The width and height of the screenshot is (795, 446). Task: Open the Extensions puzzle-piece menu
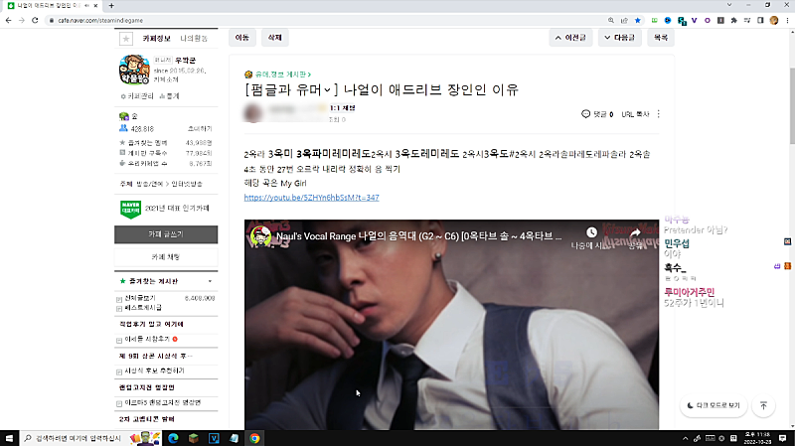pyautogui.click(x=733, y=20)
